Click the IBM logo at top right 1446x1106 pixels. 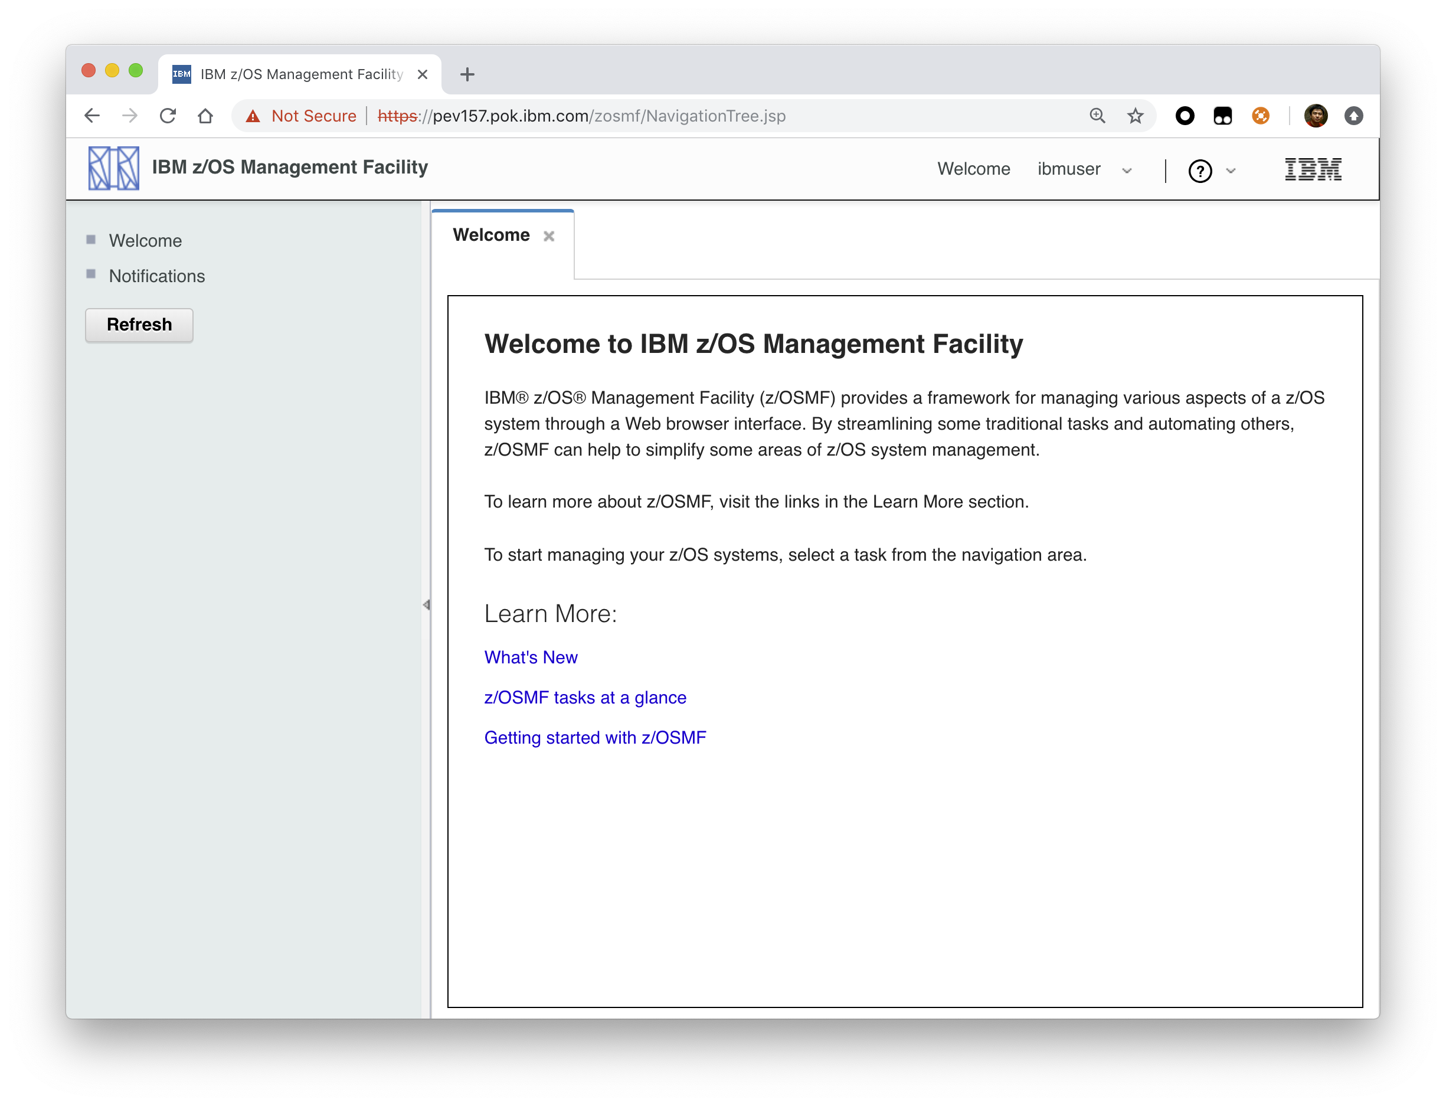coord(1313,169)
